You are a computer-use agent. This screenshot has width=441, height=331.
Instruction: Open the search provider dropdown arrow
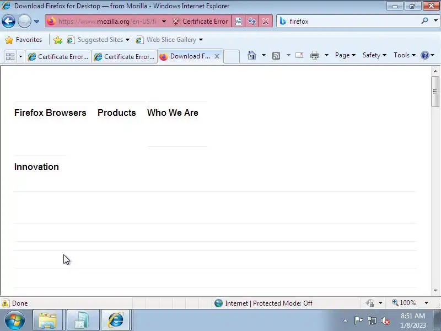pyautogui.click(x=435, y=20)
